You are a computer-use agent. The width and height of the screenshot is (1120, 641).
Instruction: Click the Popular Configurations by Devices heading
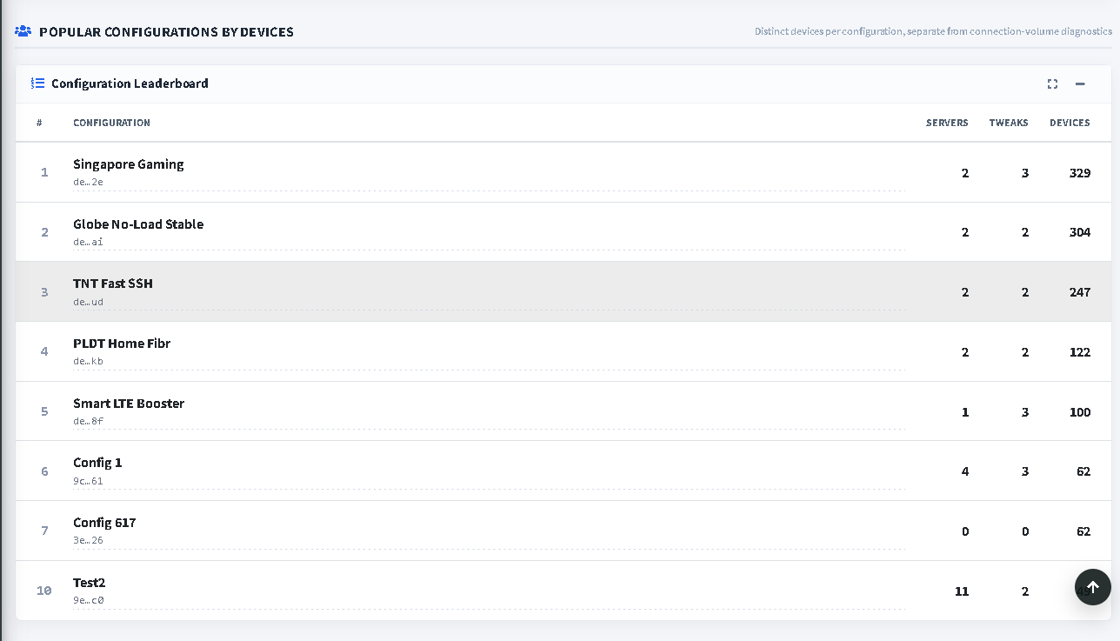[x=166, y=31]
